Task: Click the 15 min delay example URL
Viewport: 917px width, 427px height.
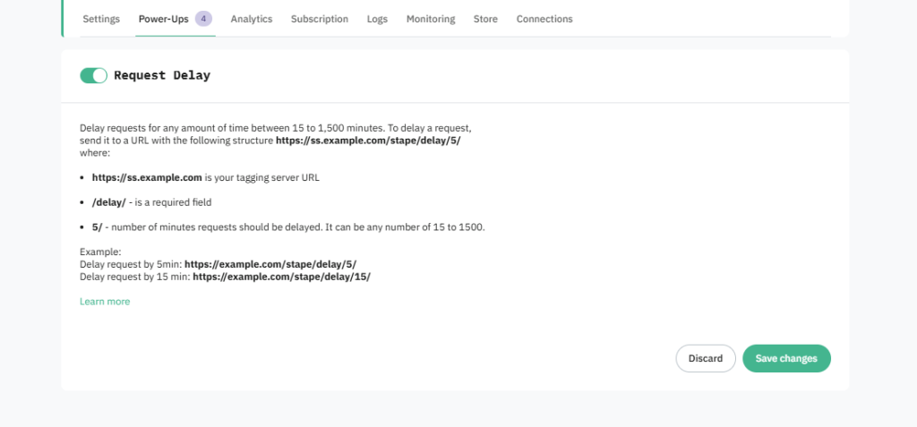Action: tap(281, 277)
